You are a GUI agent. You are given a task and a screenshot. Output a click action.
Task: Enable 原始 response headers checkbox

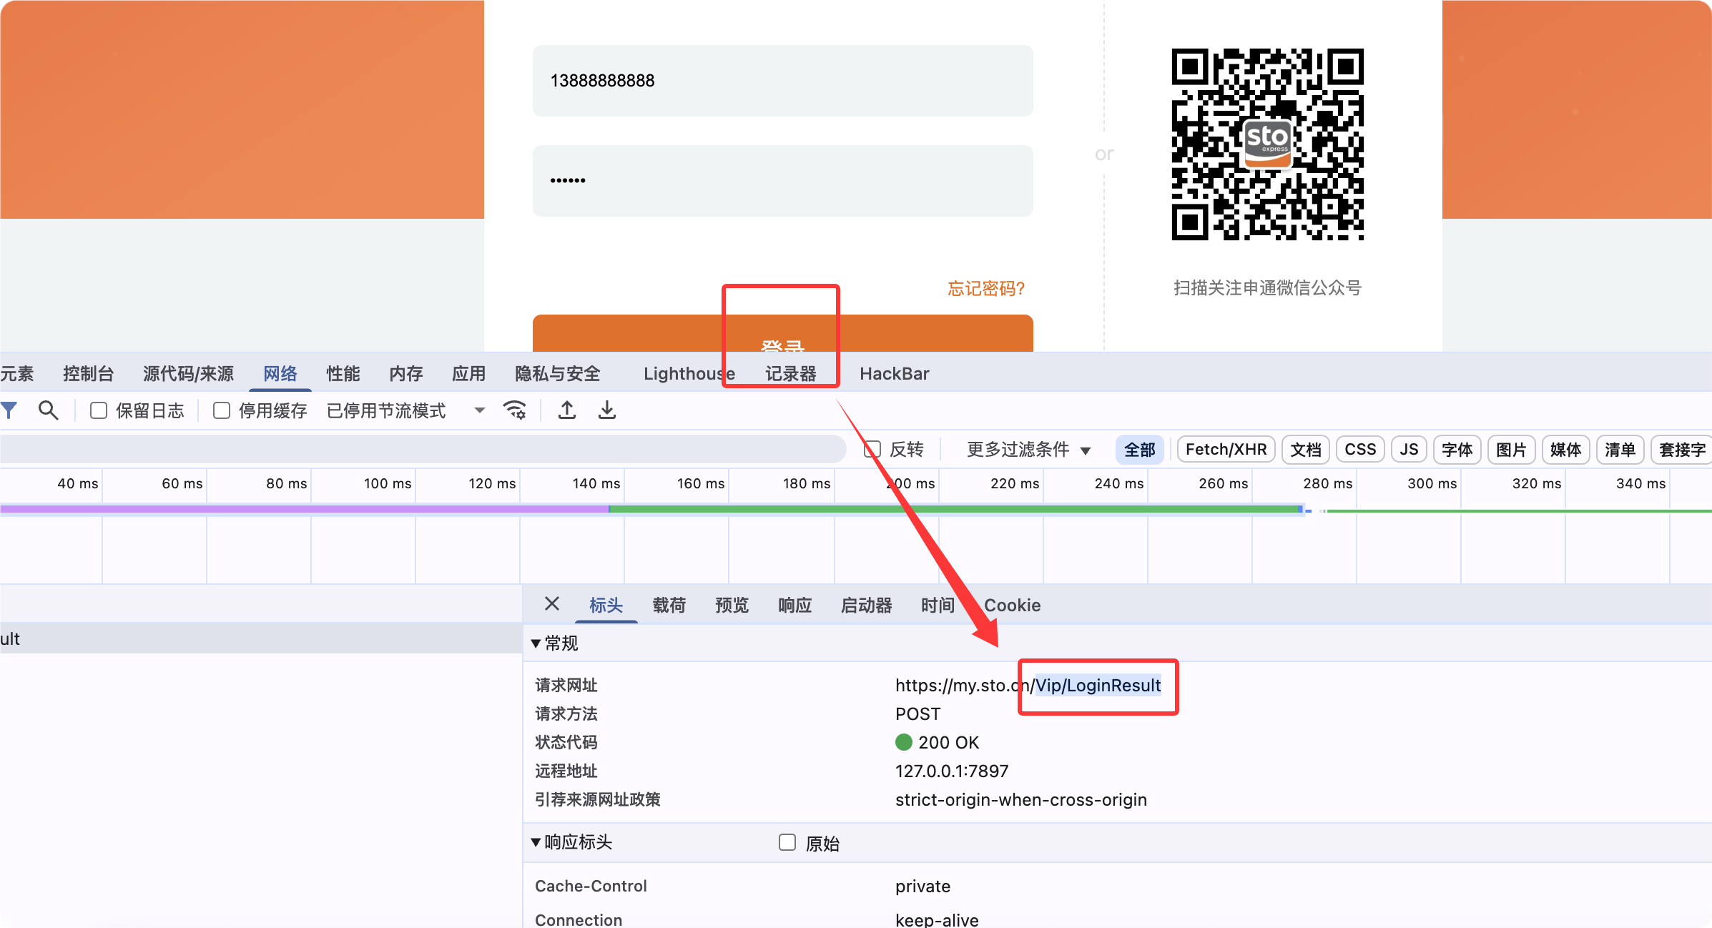tap(787, 843)
